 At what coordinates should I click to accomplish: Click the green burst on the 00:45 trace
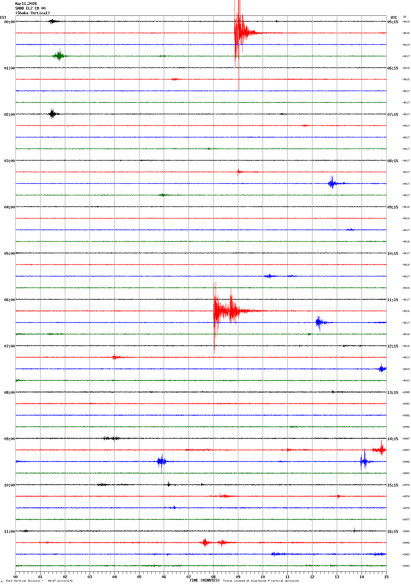(x=59, y=56)
